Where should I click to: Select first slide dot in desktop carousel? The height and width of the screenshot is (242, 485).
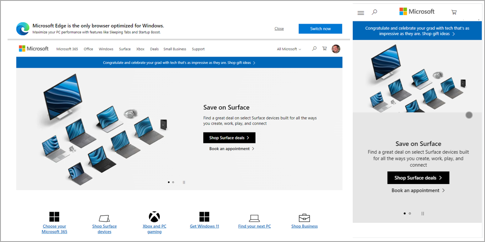(x=169, y=182)
